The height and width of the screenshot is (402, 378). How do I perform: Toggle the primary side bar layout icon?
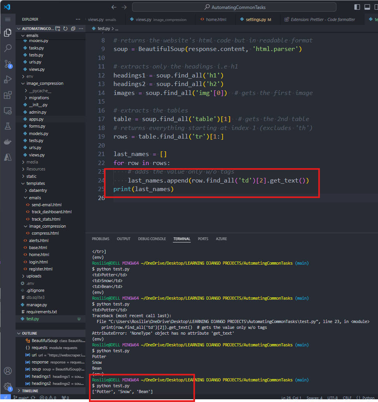point(357,7)
